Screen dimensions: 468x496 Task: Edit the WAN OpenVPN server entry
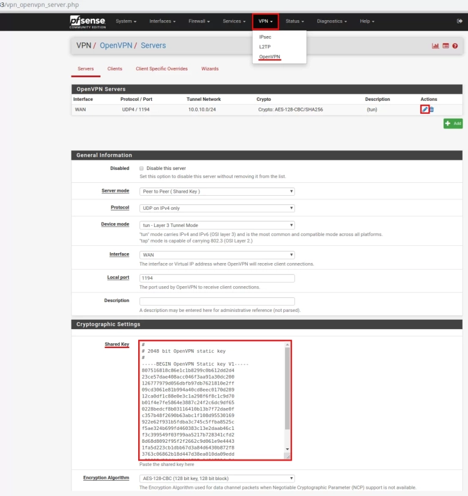point(425,109)
